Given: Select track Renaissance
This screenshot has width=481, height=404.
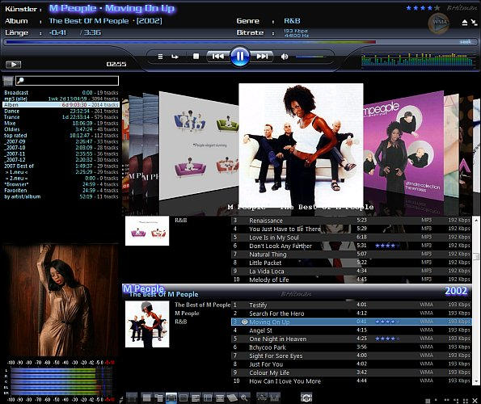Looking at the screenshot, I should tap(351, 221).
